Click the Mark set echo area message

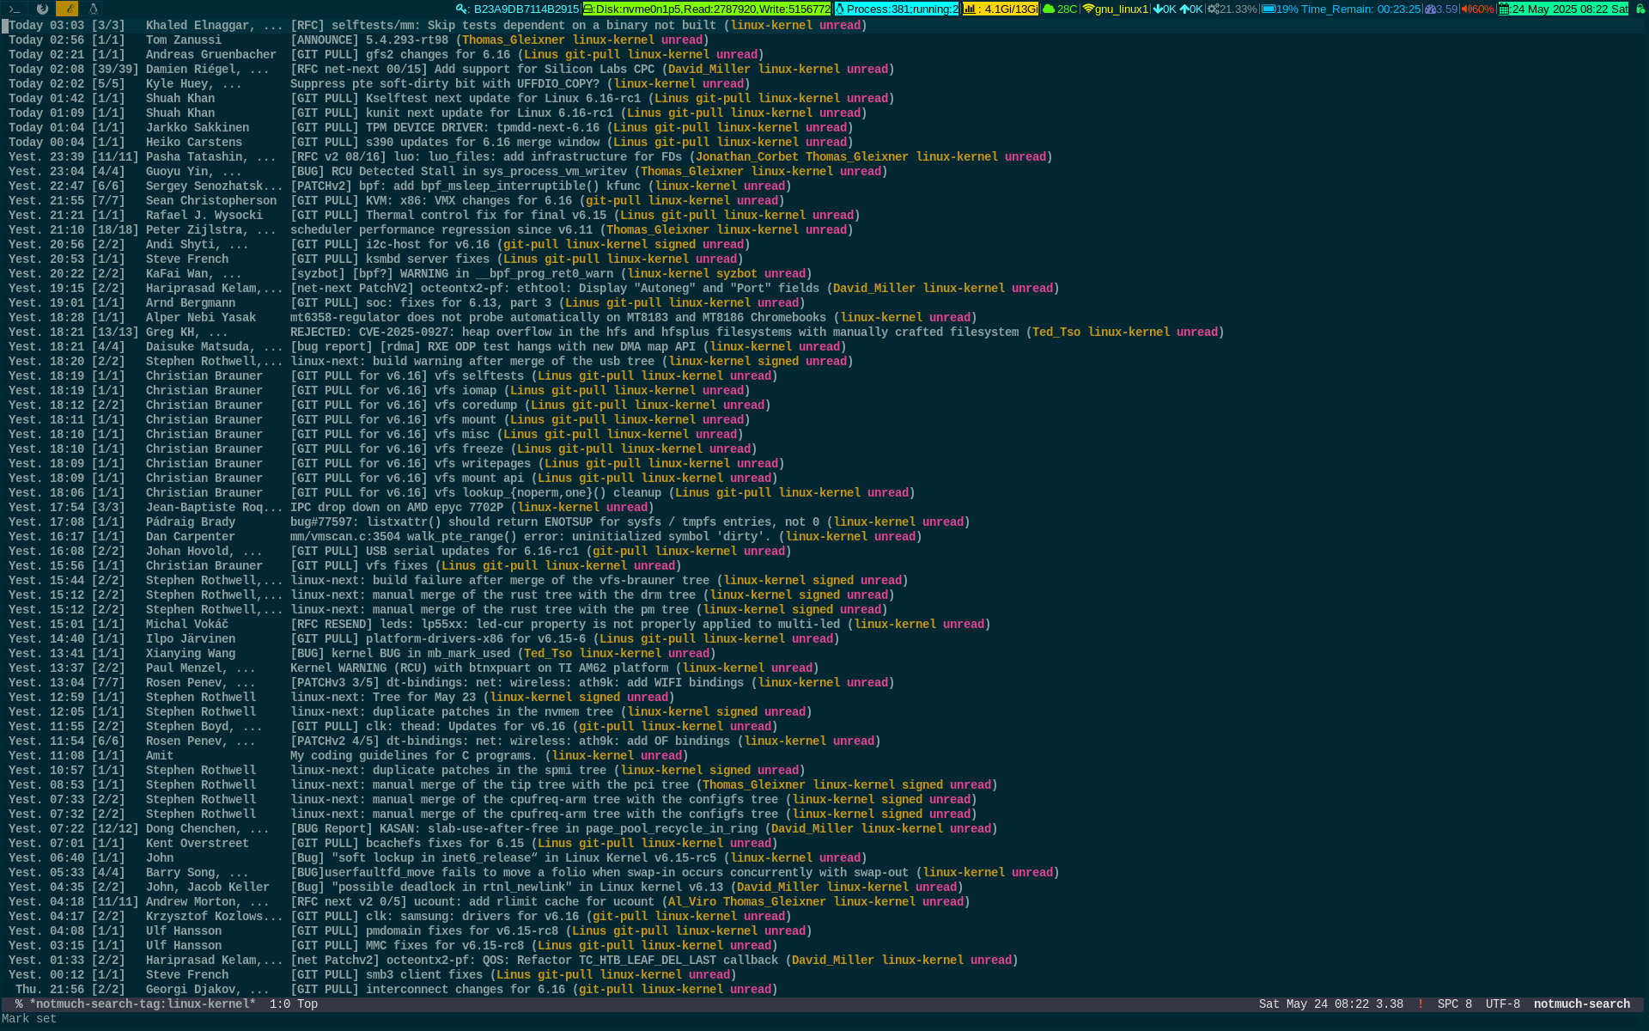pyautogui.click(x=28, y=1018)
